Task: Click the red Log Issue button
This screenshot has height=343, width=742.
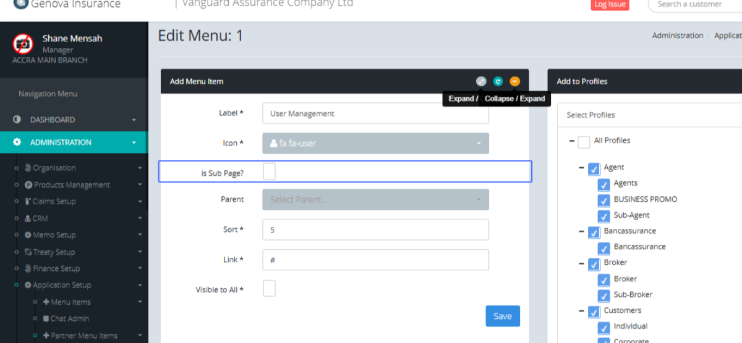Action: [x=610, y=4]
